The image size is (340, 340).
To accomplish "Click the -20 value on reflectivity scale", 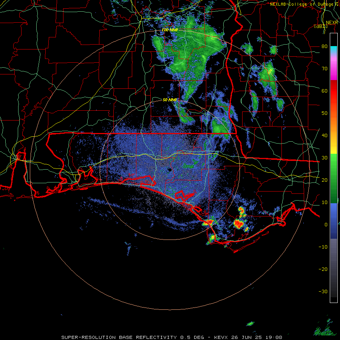I will (323, 269).
